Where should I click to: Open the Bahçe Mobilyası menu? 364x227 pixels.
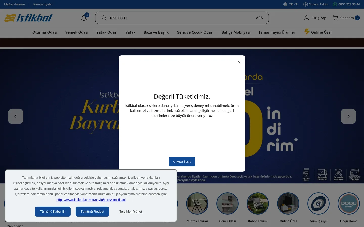coord(236,32)
